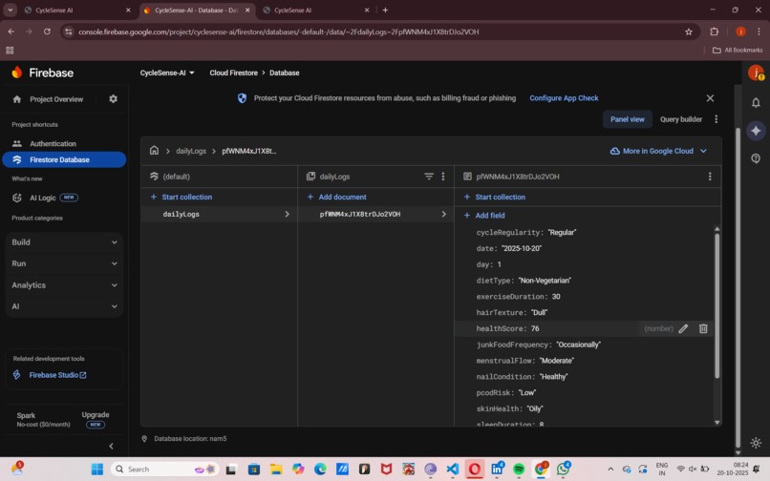Click Start collection in document panel
The height and width of the screenshot is (481, 770).
point(495,197)
